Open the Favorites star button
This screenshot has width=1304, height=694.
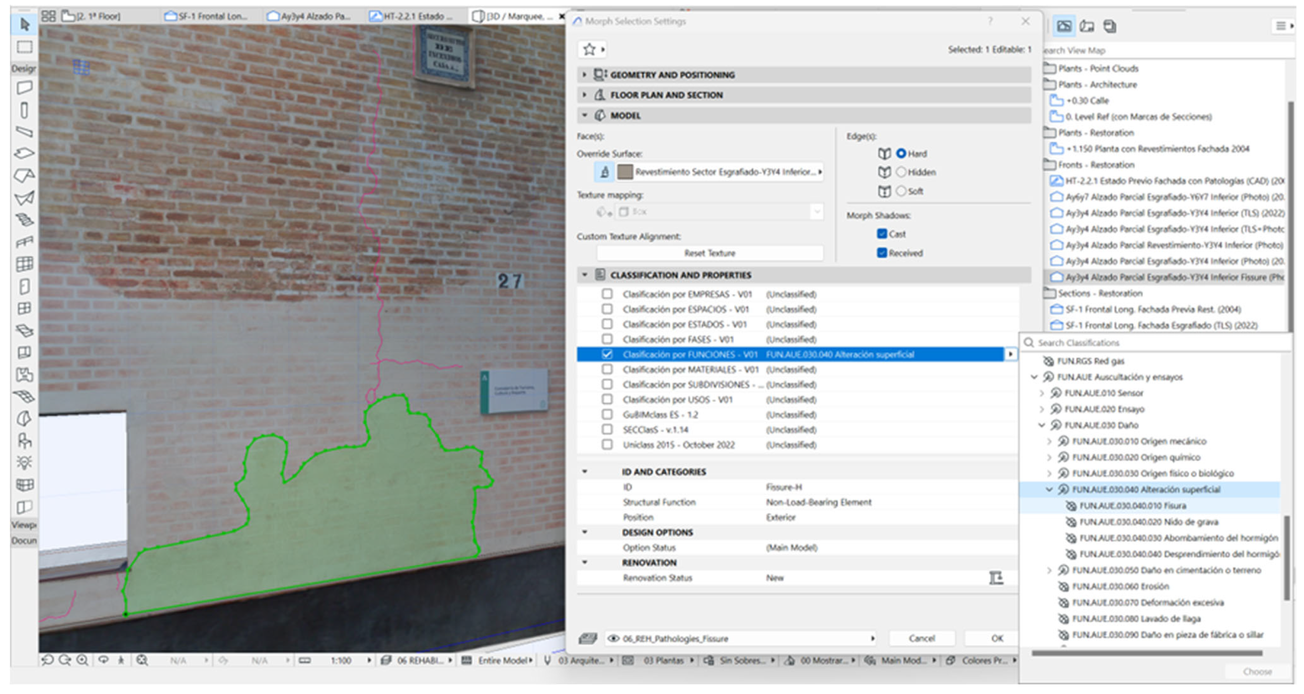[x=589, y=49]
